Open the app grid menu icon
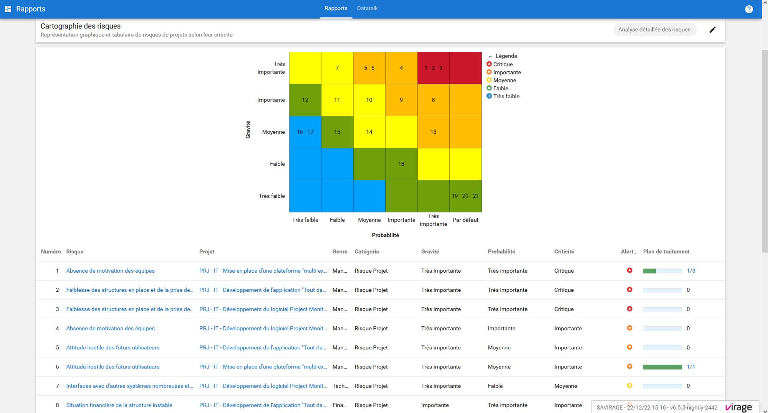Viewport: 768px width, 413px height. pyautogui.click(x=8, y=9)
